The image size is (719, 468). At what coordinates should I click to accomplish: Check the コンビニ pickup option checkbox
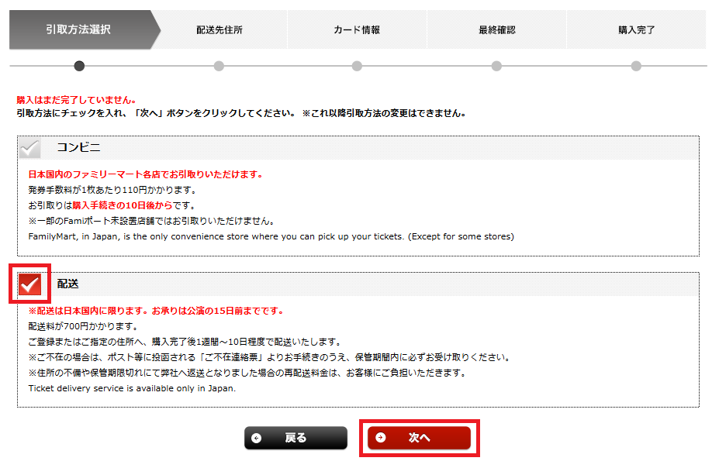tap(29, 148)
